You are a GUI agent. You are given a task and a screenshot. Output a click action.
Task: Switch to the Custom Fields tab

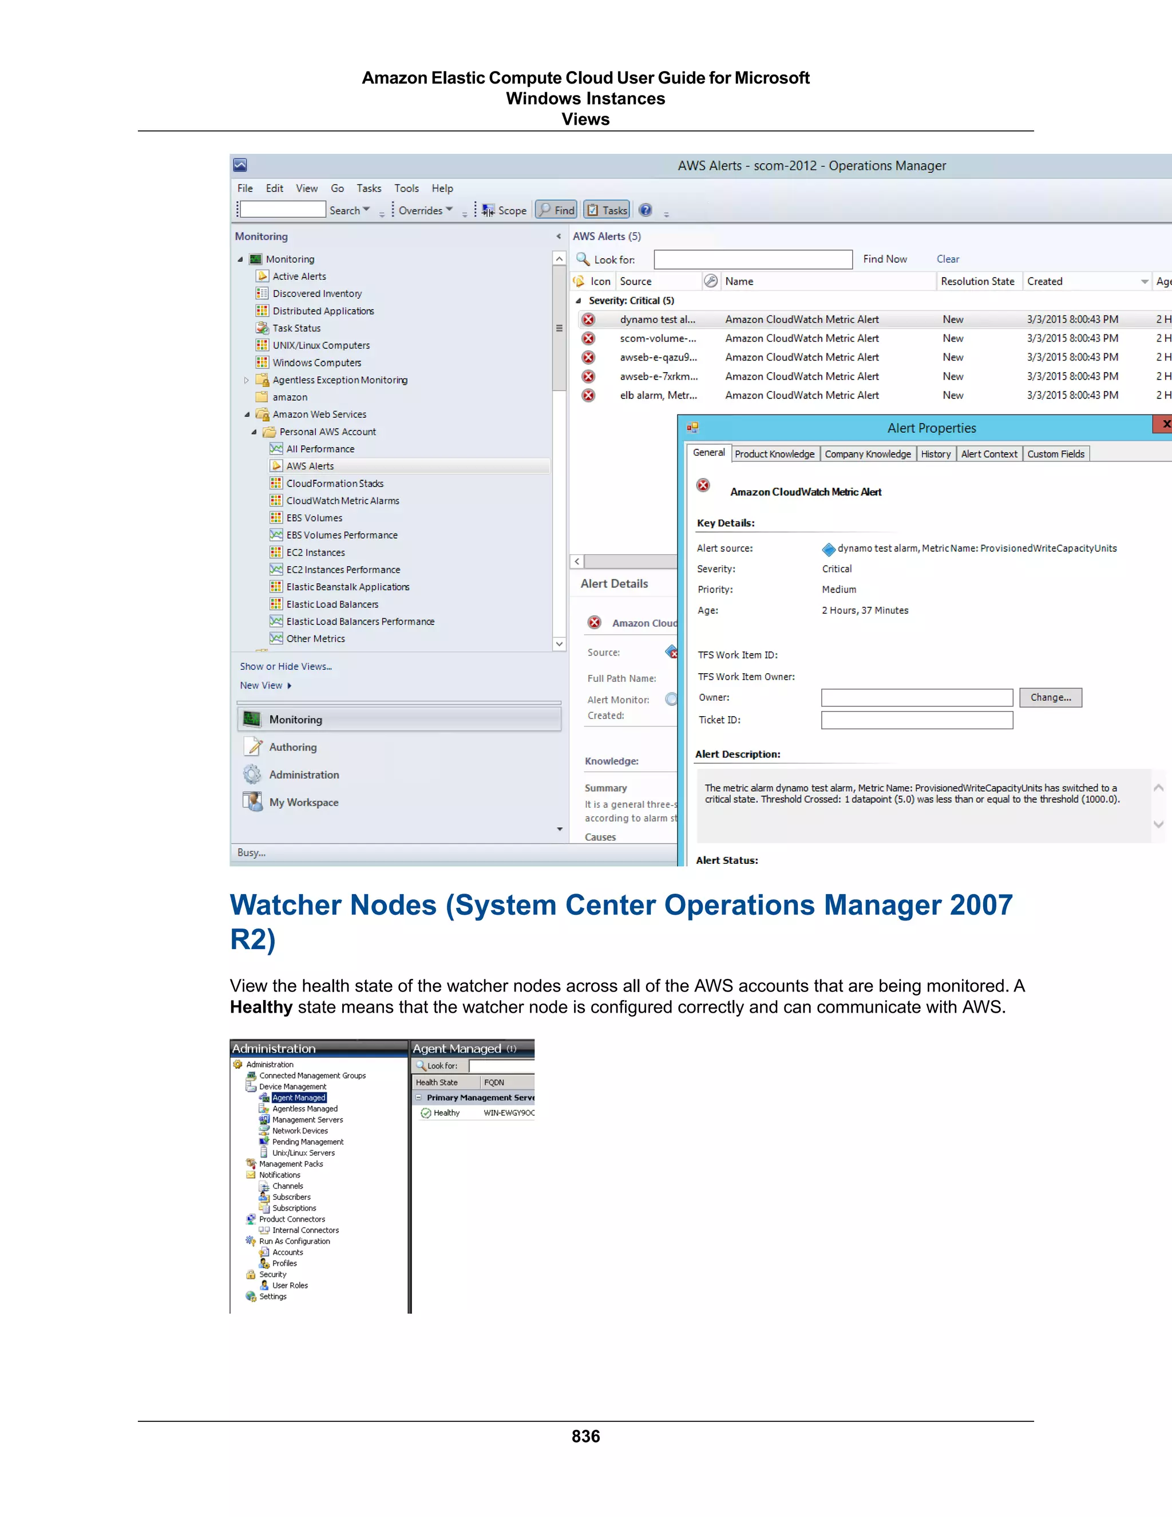point(1055,455)
